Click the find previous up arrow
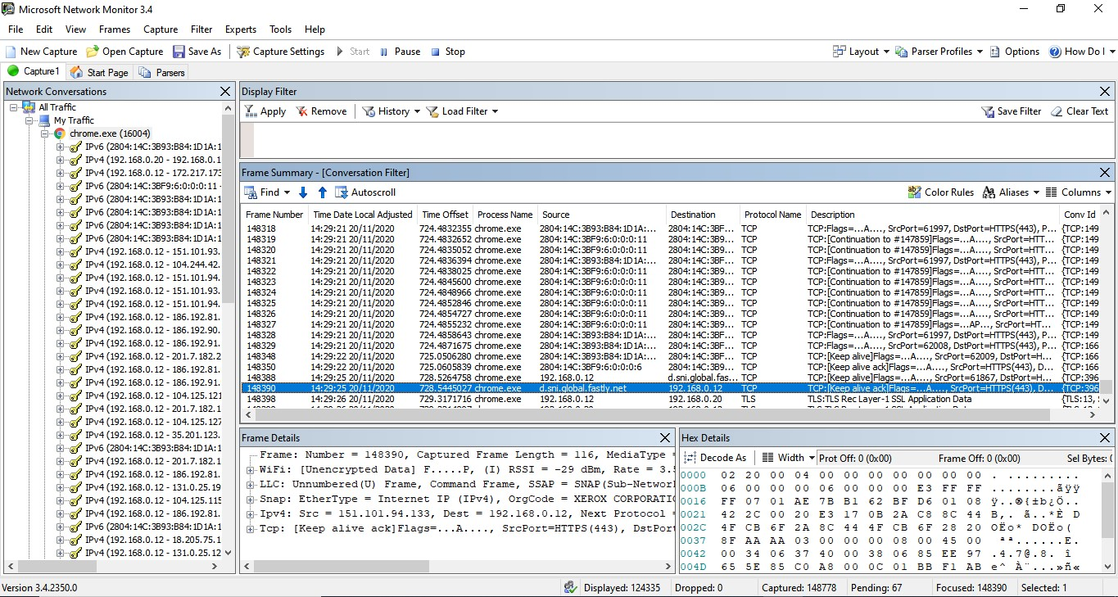Image resolution: width=1118 pixels, height=597 pixels. pyautogui.click(x=322, y=192)
